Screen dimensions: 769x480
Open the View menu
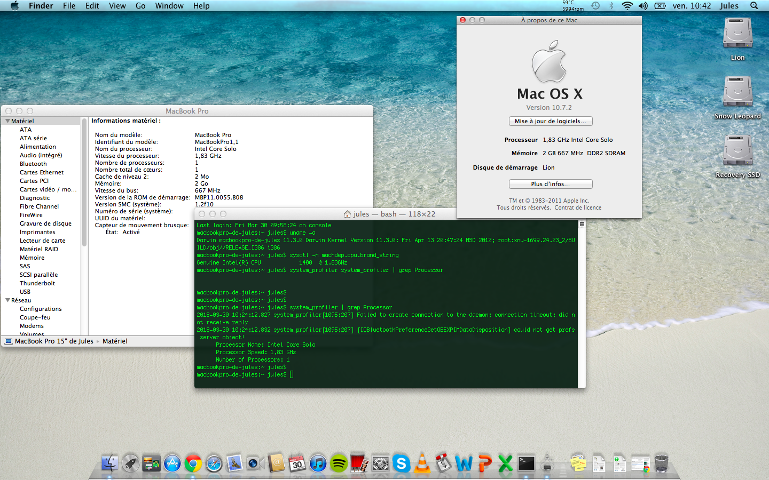pyautogui.click(x=117, y=5)
